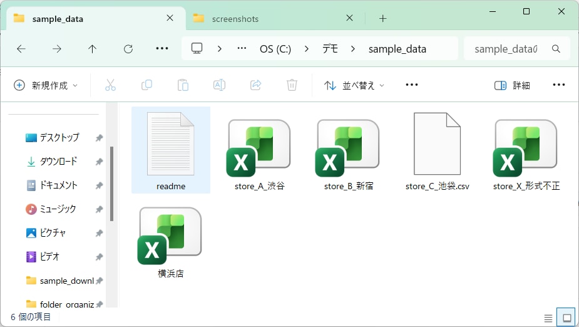Viewport: 579px width, 327px height.
Task: Add a new tab with the plus button
Action: (x=383, y=18)
